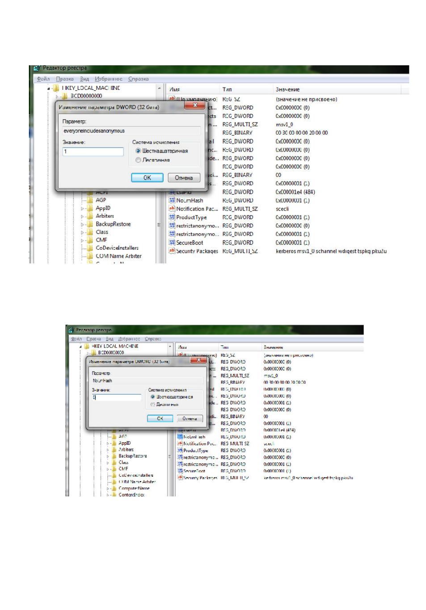Click tree scrollbar up arrow in upper screenshot
426x610 pixels.
tap(159, 89)
